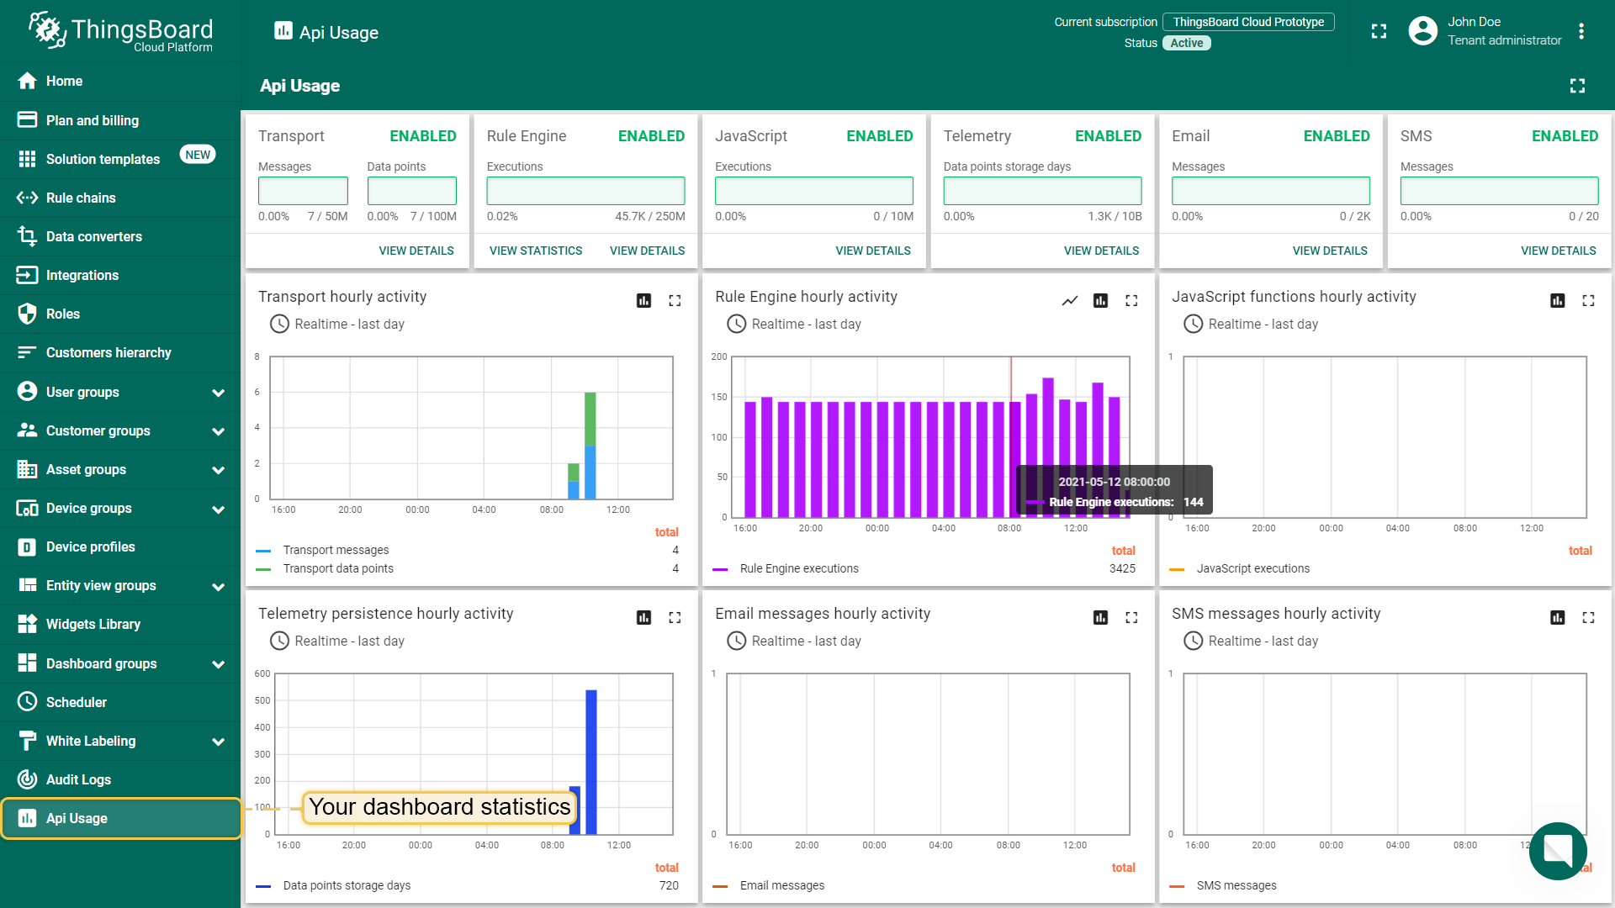Open the user profile avatar
The height and width of the screenshot is (908, 1615).
1422,31
